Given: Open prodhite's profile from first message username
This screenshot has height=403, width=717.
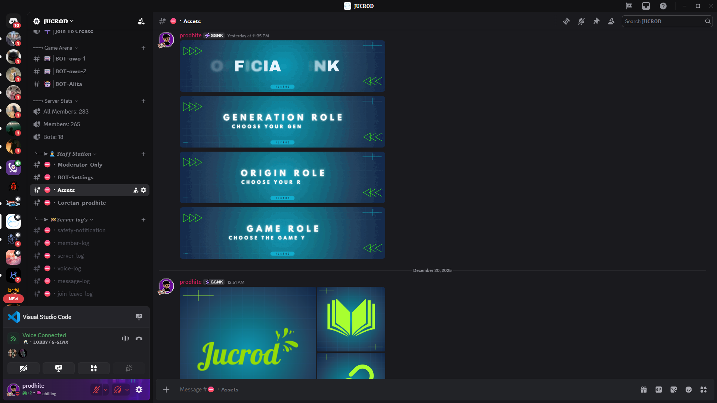Looking at the screenshot, I should [x=191, y=35].
